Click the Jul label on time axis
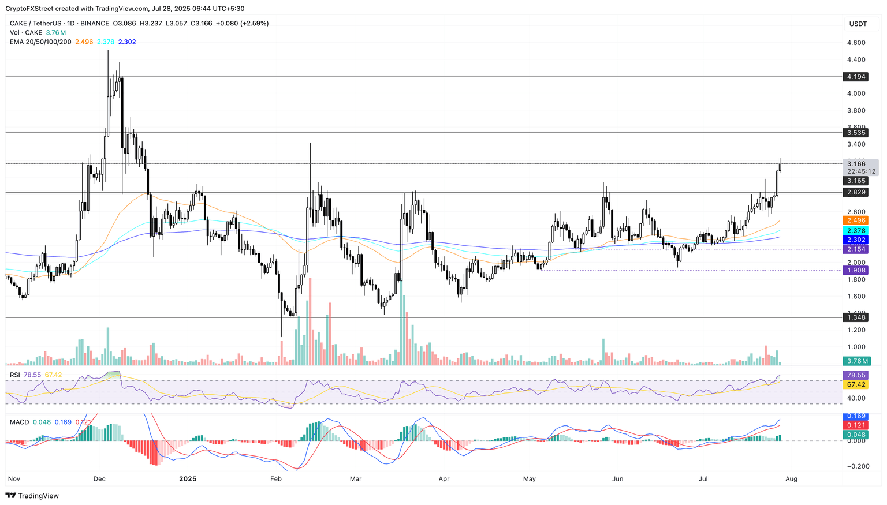Viewport: 887px width, 505px height. [x=703, y=479]
